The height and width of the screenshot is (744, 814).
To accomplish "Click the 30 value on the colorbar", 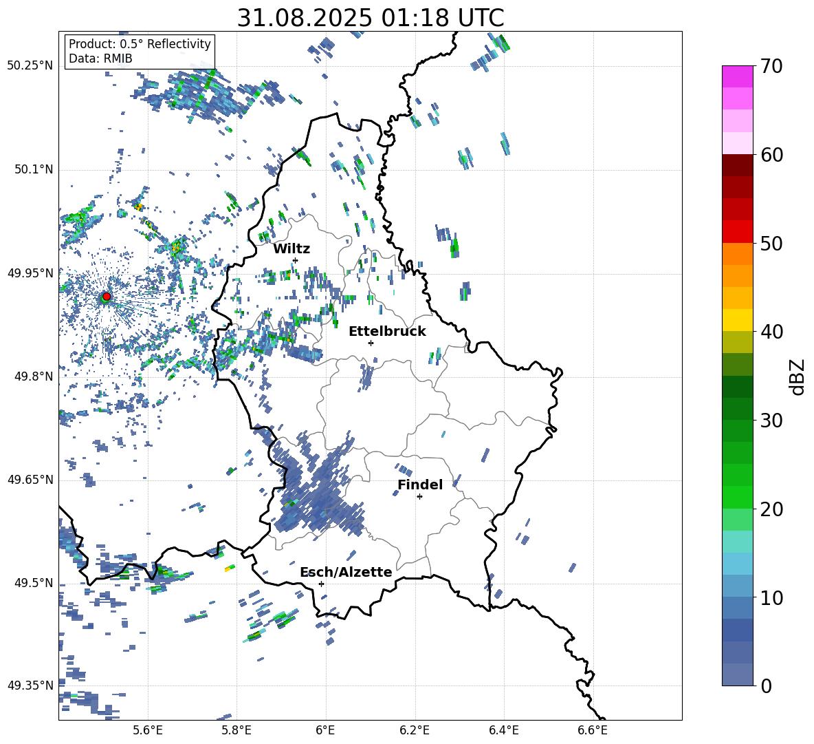I will [771, 421].
